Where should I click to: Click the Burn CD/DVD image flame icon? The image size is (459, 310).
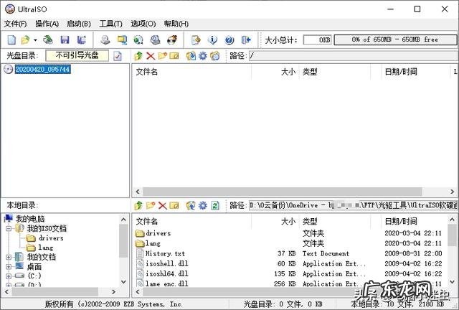tap(172, 39)
